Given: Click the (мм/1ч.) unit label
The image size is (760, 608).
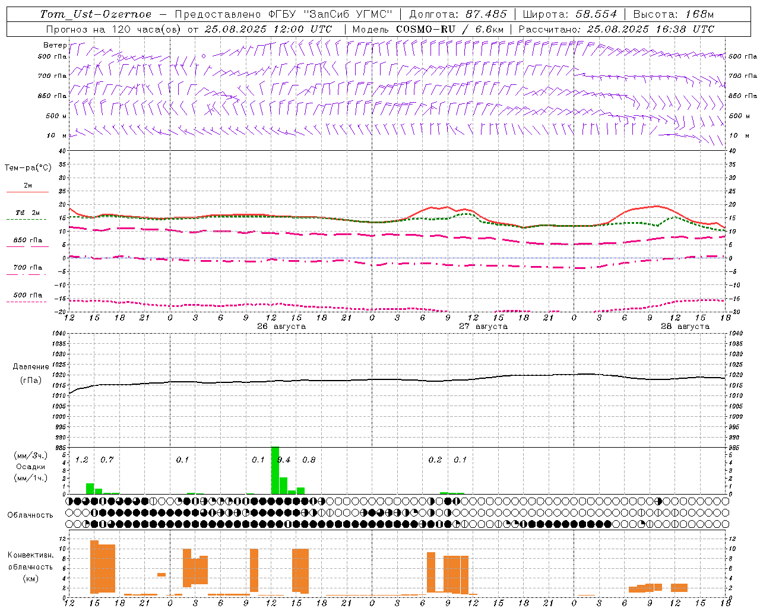Looking at the screenshot, I should coord(31,478).
